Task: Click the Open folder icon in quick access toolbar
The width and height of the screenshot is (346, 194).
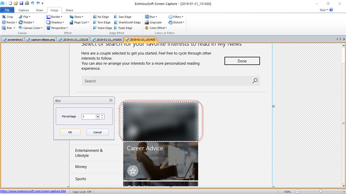Action: click(x=15, y=3)
